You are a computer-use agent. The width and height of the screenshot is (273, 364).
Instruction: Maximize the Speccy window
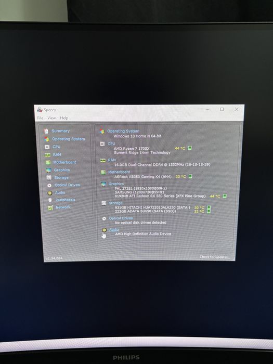[x=222, y=109]
